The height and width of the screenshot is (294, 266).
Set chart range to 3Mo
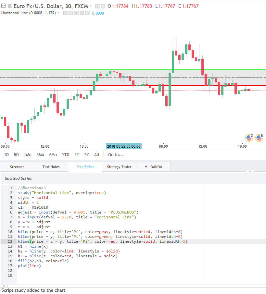(x=40, y=155)
